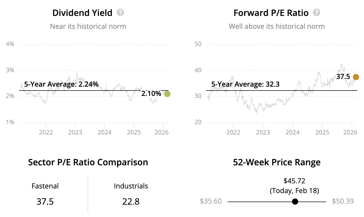364x217 pixels.
Task: Click the $50.39 52-week high price
Action: tap(343, 201)
